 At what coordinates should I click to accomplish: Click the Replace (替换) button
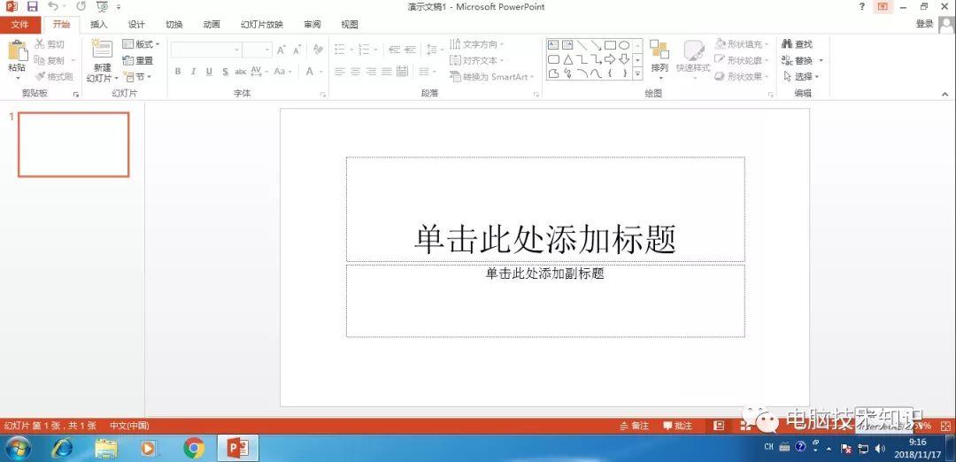(x=802, y=60)
